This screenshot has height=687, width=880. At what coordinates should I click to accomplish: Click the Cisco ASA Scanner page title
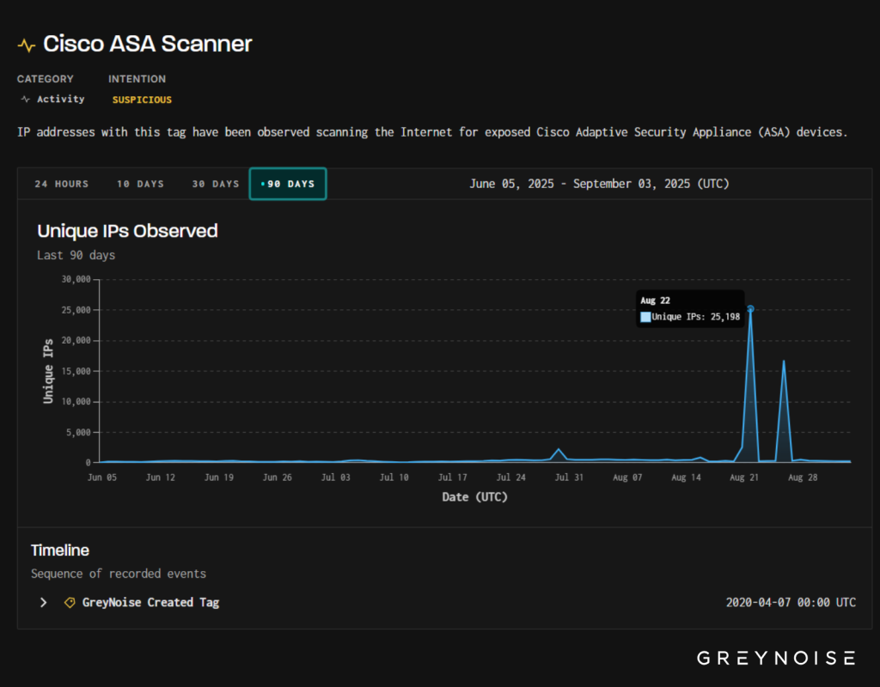click(x=148, y=44)
